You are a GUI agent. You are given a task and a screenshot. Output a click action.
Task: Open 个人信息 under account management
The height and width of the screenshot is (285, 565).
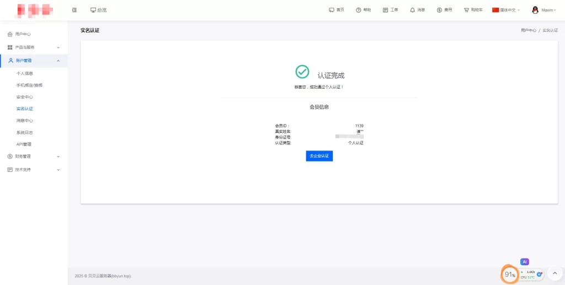24,73
